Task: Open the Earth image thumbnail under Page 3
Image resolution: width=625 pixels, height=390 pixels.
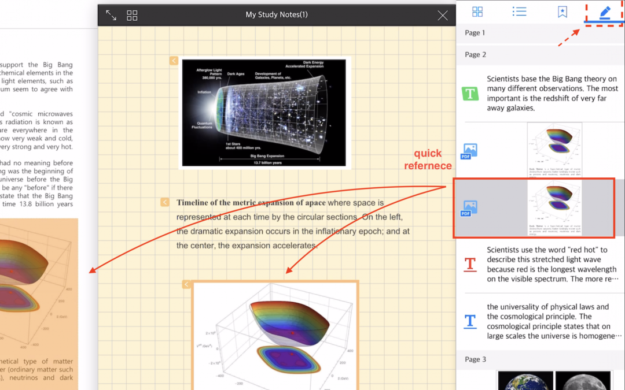Action: pyautogui.click(x=525, y=381)
